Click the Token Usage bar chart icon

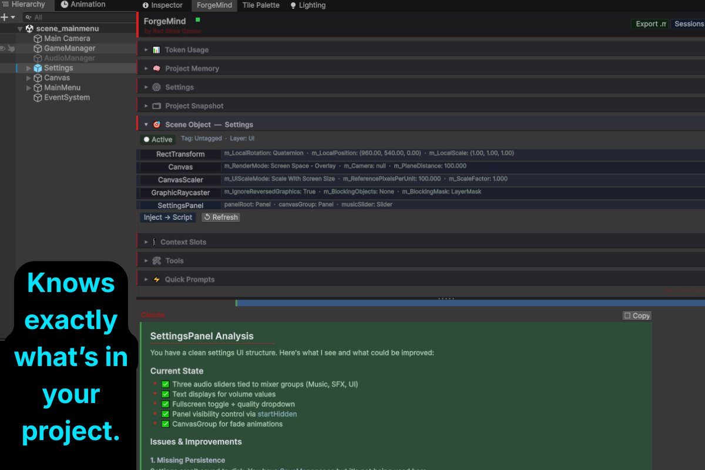tap(156, 50)
